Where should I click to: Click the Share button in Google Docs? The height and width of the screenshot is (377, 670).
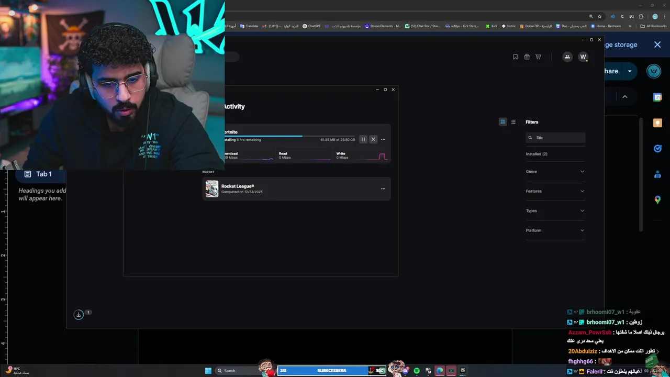point(613,71)
